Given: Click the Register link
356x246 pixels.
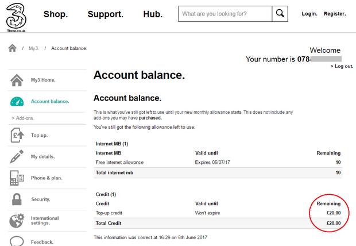Looking at the screenshot, I should click(x=335, y=14).
